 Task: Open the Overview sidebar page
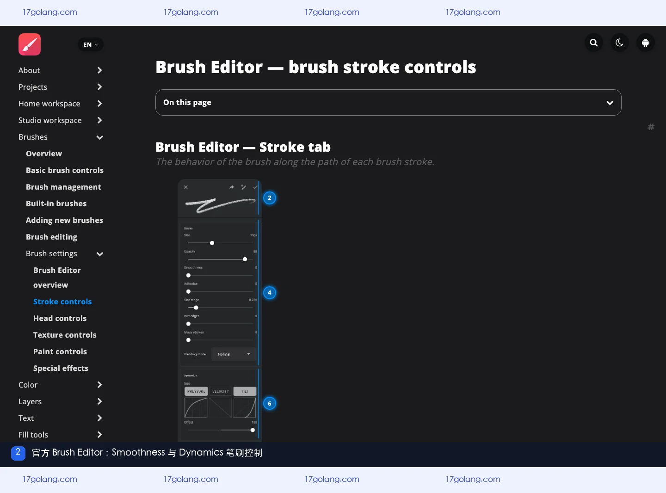pos(44,154)
